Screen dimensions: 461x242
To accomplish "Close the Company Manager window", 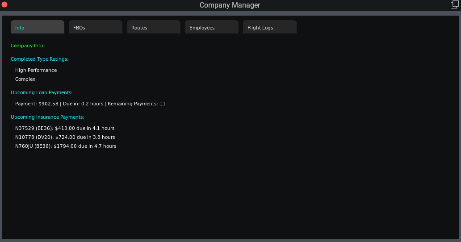I will point(5,4).
